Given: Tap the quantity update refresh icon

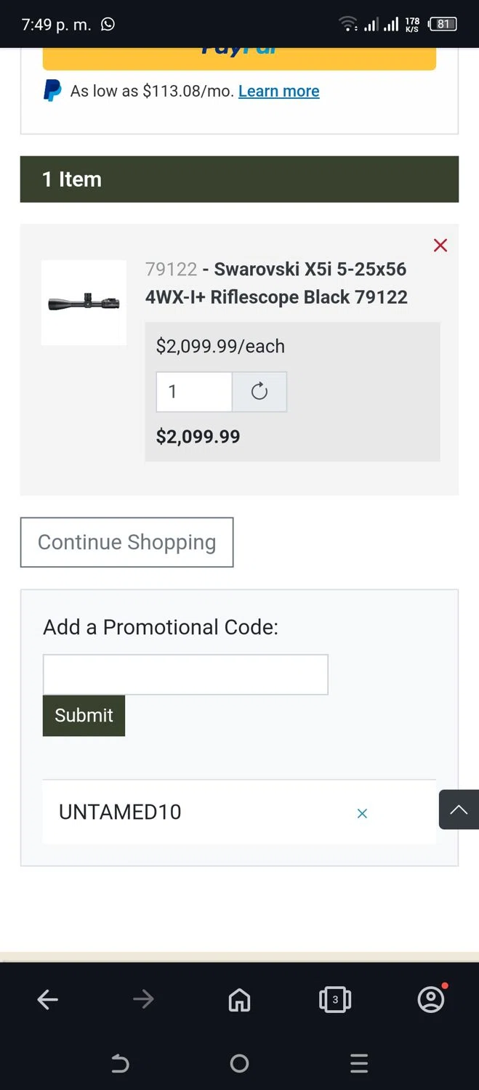Looking at the screenshot, I should click(x=259, y=392).
